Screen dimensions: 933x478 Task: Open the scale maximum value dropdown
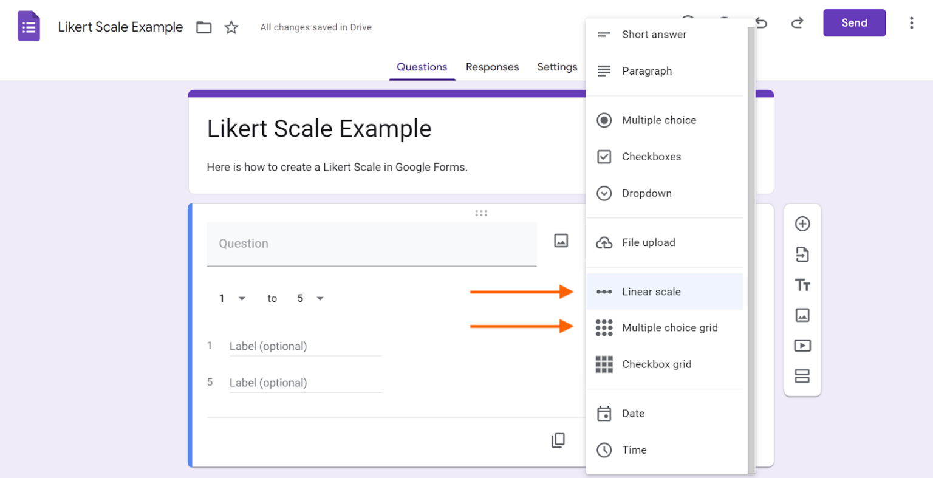coord(310,298)
